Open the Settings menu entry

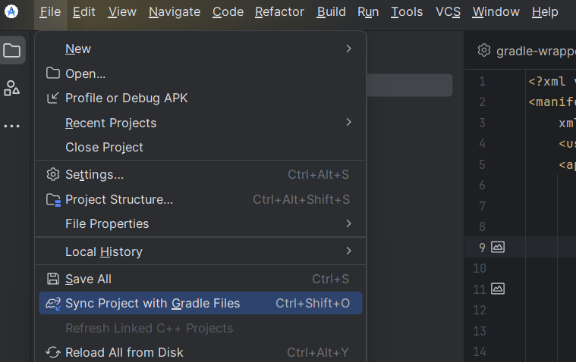point(94,174)
